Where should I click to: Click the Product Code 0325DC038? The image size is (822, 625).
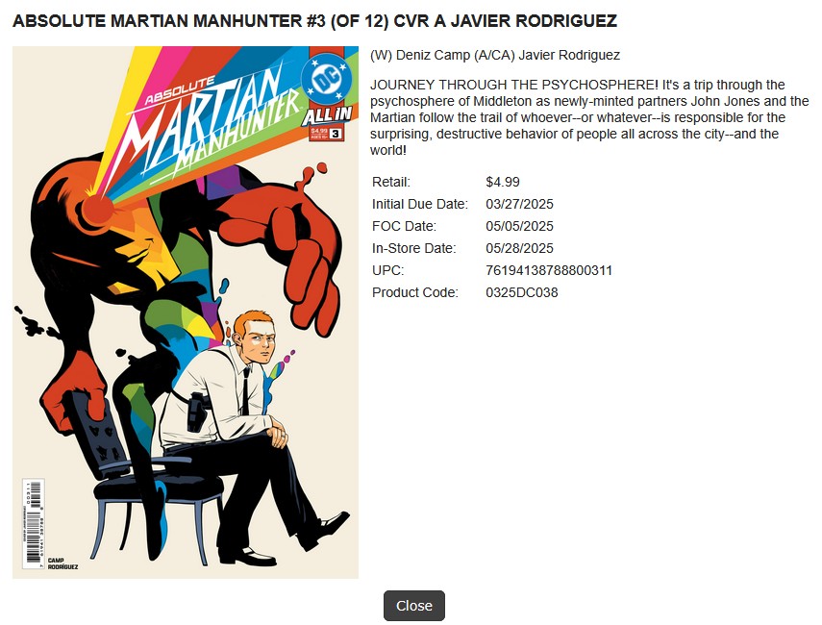(x=522, y=292)
